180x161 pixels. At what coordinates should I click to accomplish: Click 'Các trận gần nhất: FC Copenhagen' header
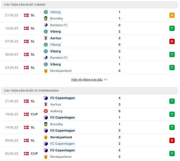[x=31, y=91]
